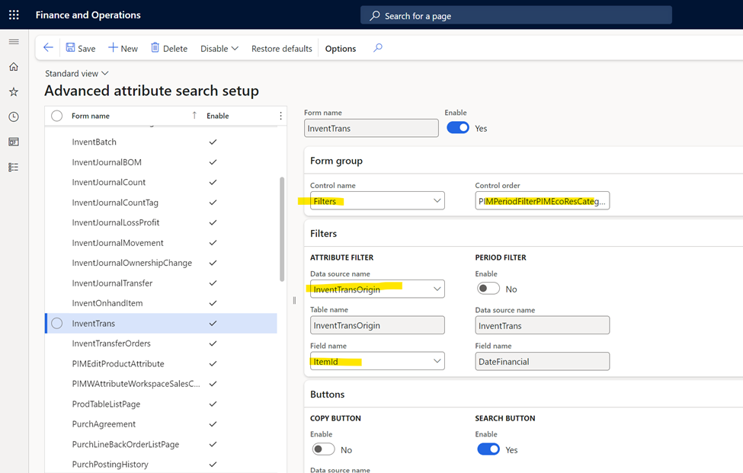Open attribute filter Data source name dropdown
The height and width of the screenshot is (473, 743).
377,289
